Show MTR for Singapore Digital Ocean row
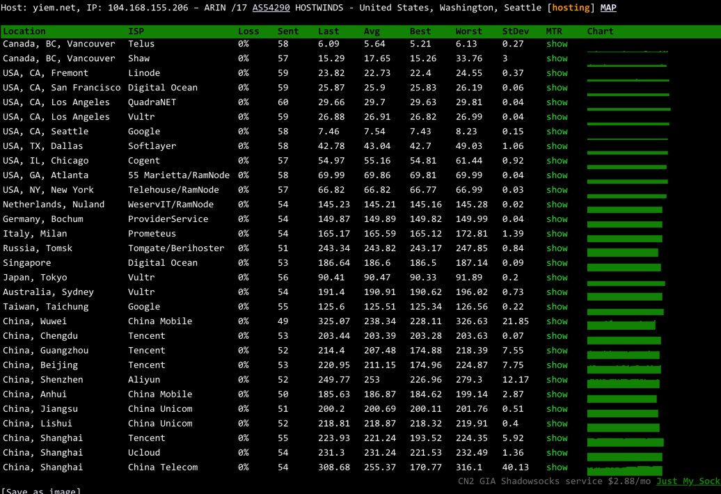 (x=557, y=263)
